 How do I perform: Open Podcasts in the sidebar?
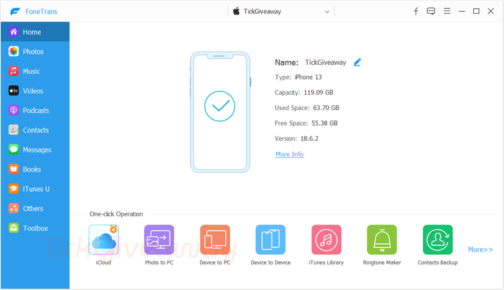coord(35,110)
